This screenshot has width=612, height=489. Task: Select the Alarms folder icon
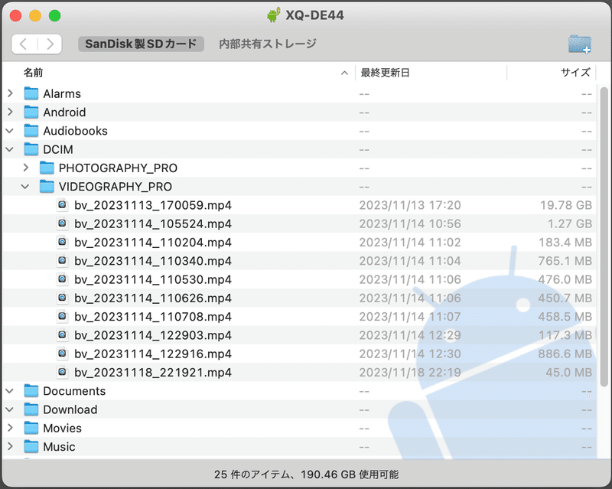[31, 93]
